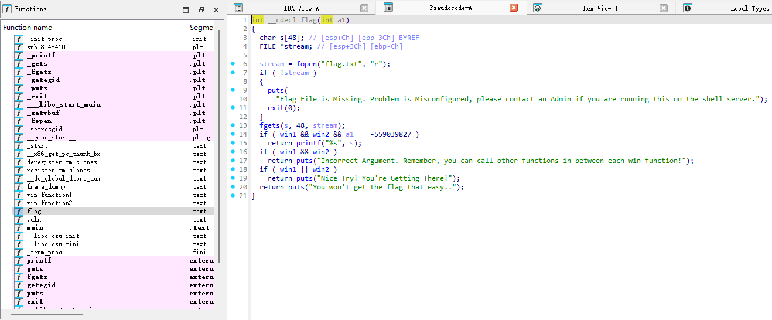This screenshot has width=772, height=320.
Task: Toggle breakpoint dot on line 13 fgets
Action: tap(233, 125)
